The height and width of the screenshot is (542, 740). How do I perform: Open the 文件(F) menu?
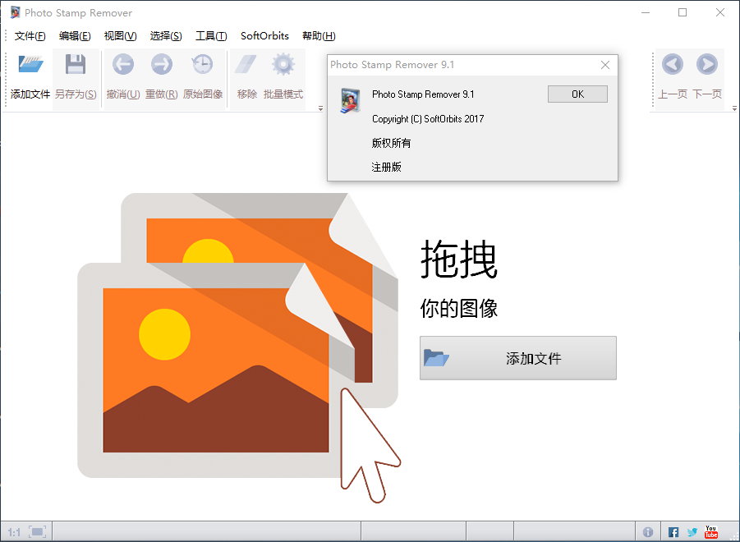coord(30,36)
